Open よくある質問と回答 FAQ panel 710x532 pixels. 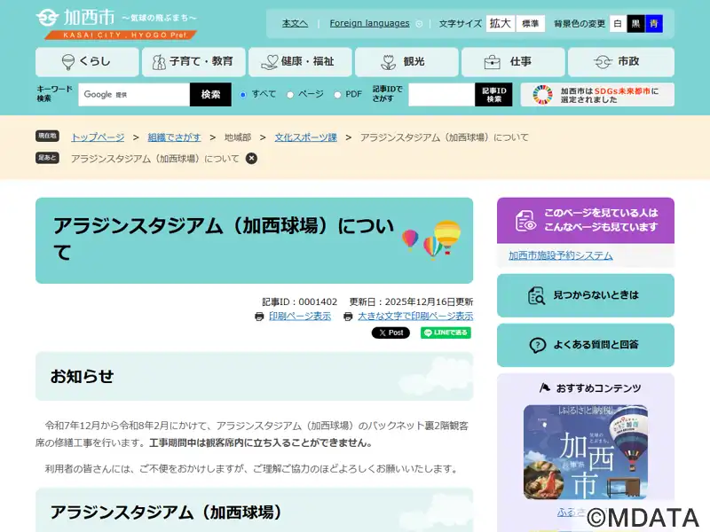585,345
